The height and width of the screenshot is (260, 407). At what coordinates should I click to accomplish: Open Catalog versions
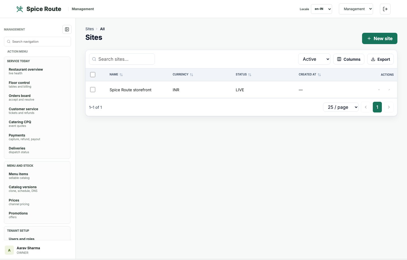coord(37,189)
